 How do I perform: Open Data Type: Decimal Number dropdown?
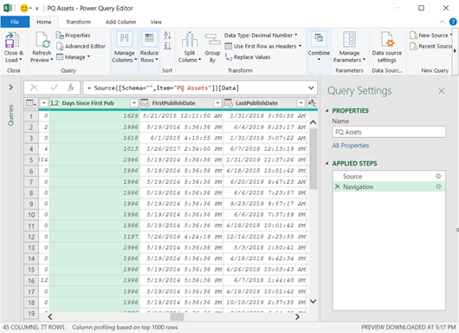pyautogui.click(x=261, y=36)
